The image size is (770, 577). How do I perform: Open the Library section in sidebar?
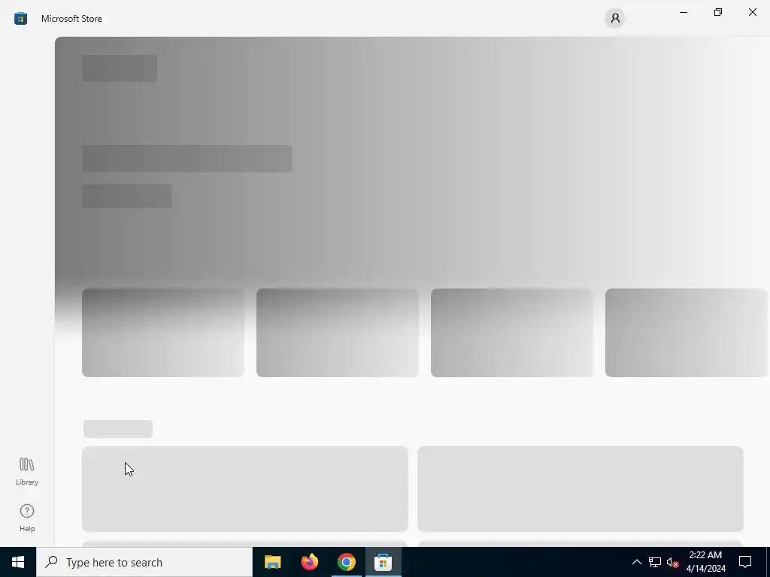[27, 472]
